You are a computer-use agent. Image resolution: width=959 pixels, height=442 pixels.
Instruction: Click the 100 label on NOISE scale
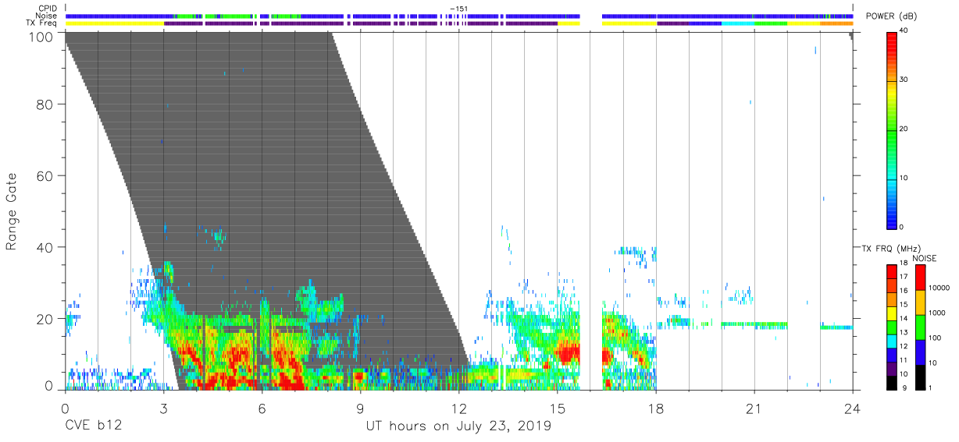point(935,338)
